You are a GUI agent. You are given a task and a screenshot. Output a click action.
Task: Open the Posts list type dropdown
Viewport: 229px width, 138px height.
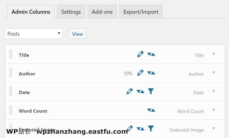34,34
